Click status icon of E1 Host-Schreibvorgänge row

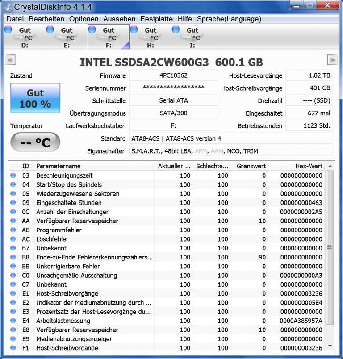click(13, 293)
